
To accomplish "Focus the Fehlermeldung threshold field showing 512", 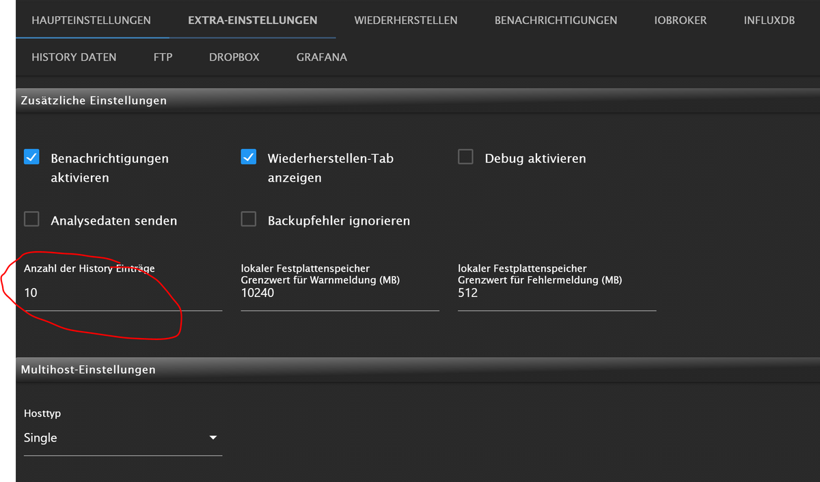I will (557, 293).
